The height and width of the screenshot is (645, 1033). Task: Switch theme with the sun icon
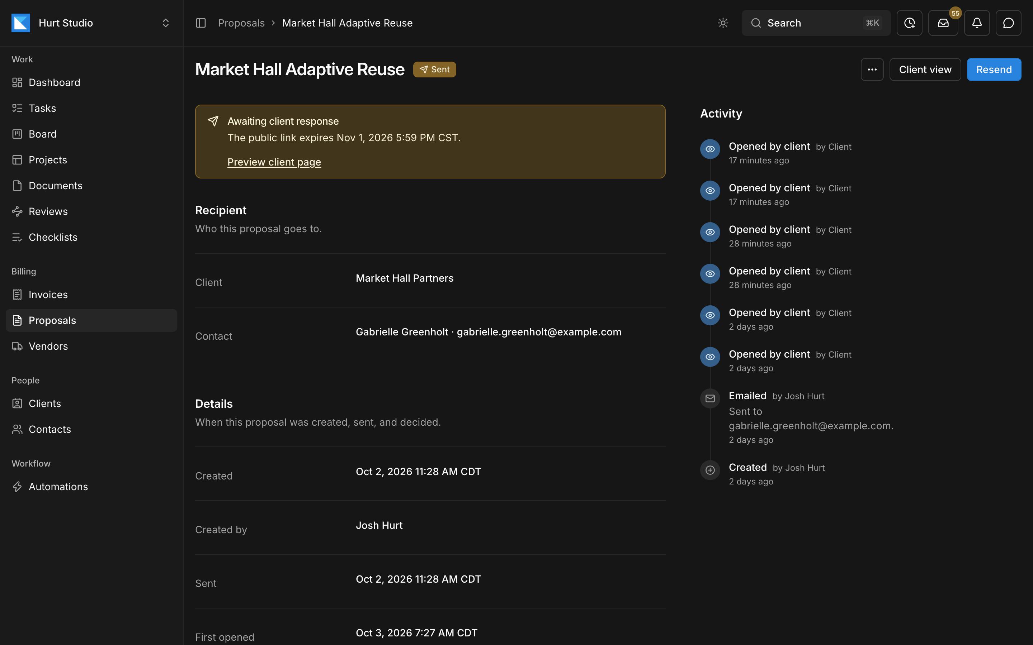pyautogui.click(x=723, y=23)
